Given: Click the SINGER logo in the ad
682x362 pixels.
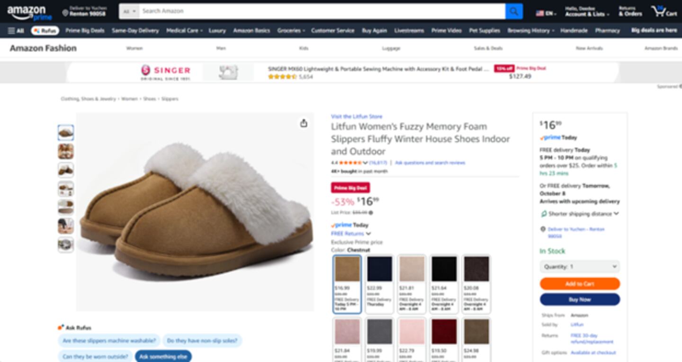Looking at the screenshot, I should coord(166,72).
